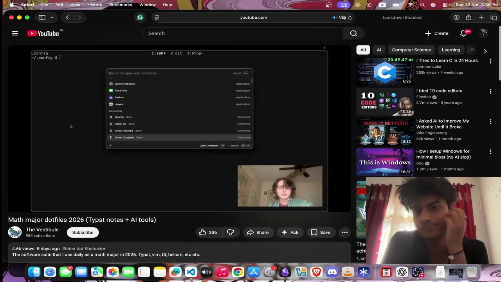Reload the YouTube page
501x282 pixels.
[x=350, y=17]
